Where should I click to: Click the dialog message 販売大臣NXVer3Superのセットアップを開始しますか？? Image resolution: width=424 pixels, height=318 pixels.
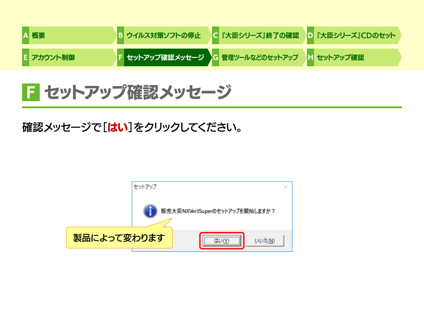click(218, 211)
